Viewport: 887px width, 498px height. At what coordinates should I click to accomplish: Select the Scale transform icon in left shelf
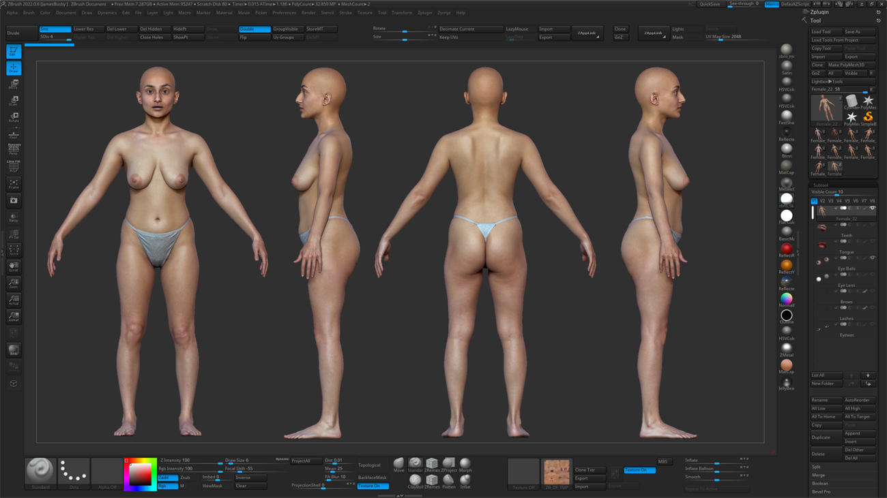point(13,101)
